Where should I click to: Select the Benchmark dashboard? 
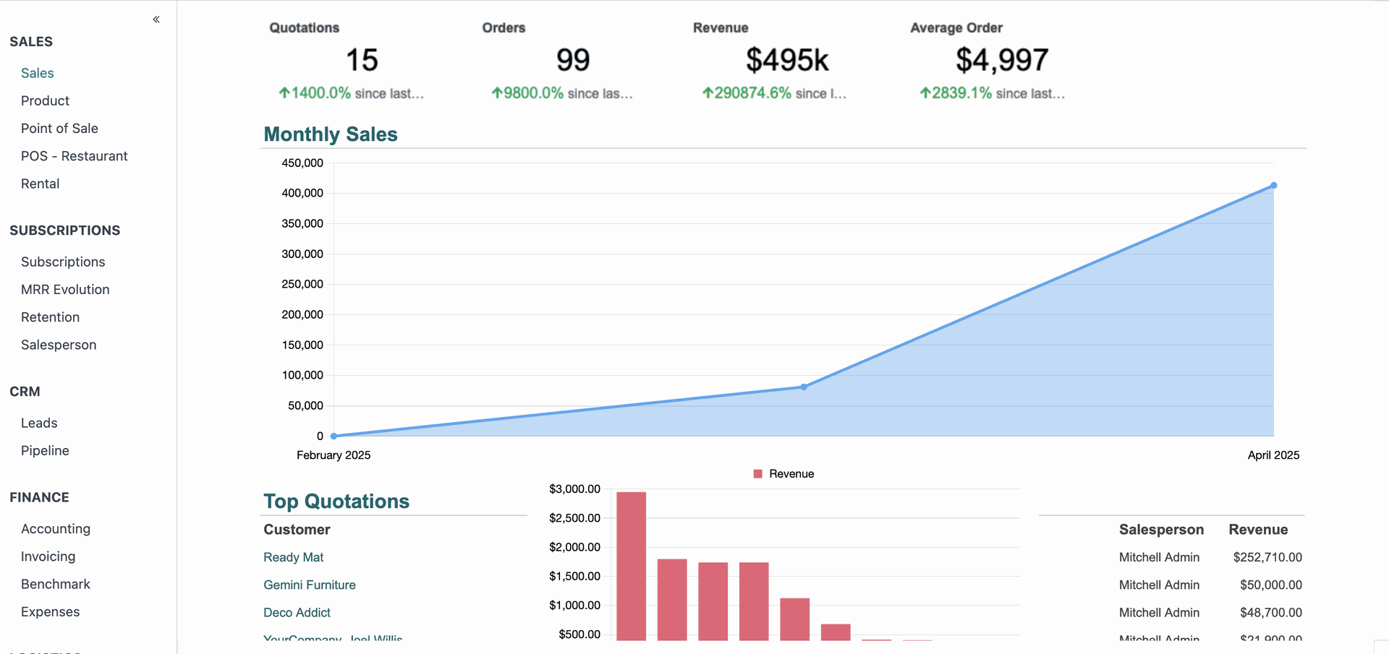[56, 584]
